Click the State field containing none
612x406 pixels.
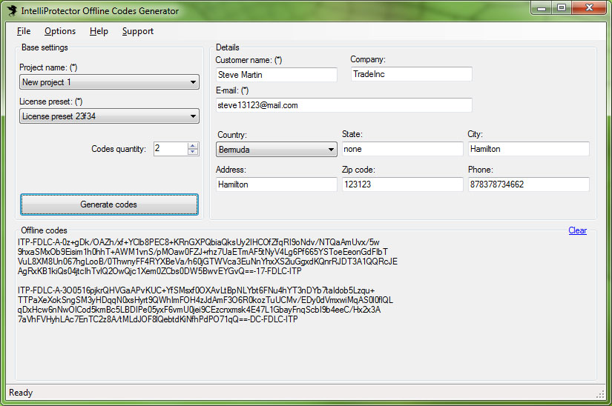click(402, 149)
